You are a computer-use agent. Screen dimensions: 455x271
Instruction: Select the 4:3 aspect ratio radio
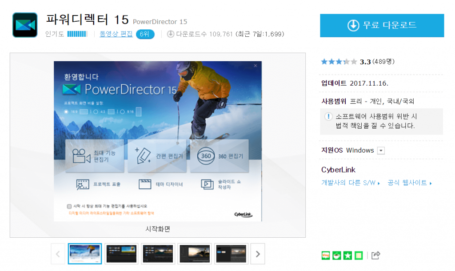pyautogui.click(x=95, y=112)
